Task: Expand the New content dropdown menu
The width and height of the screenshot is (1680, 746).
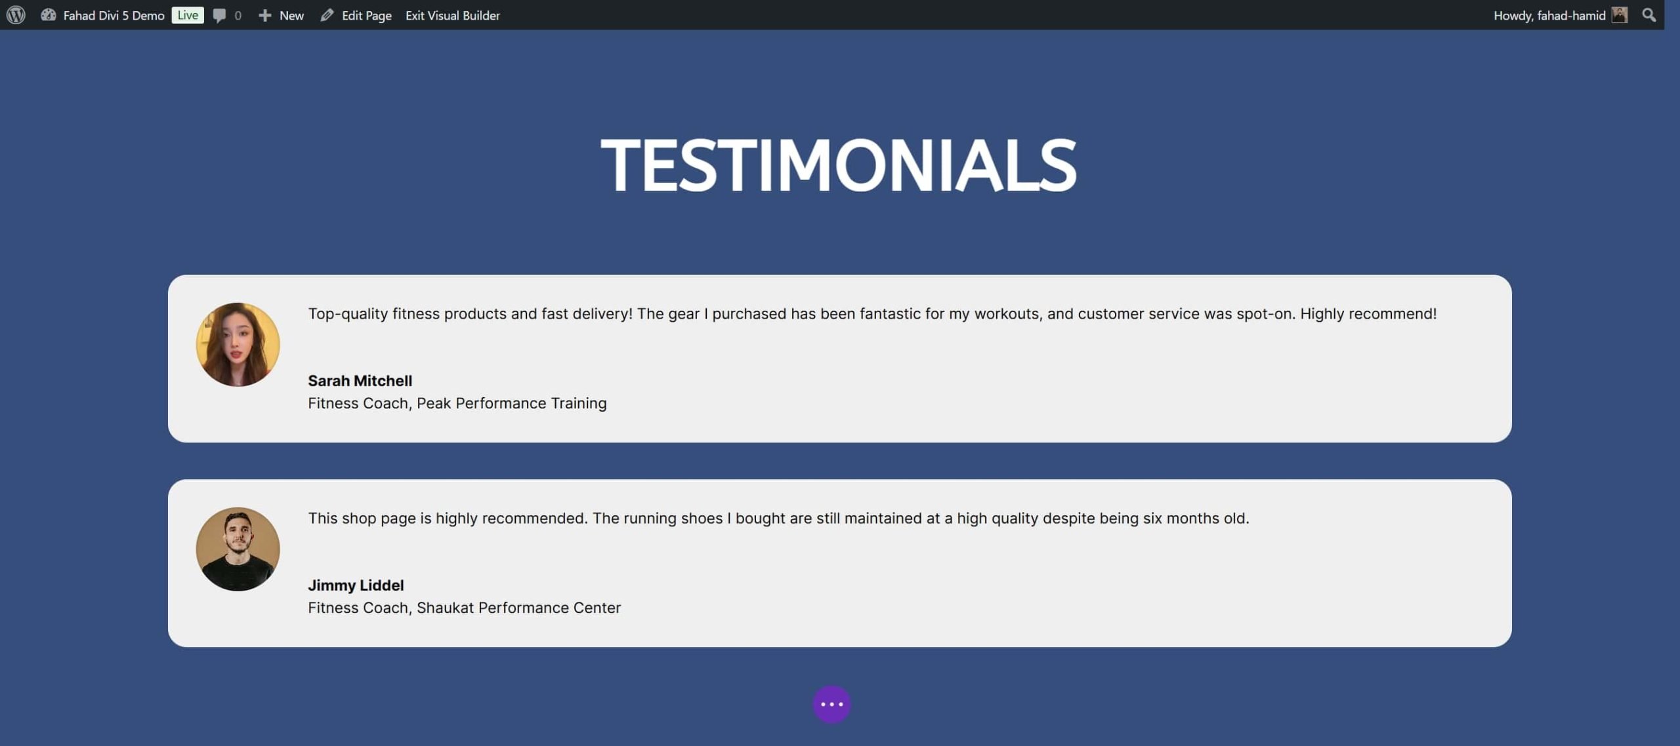Action: click(281, 14)
